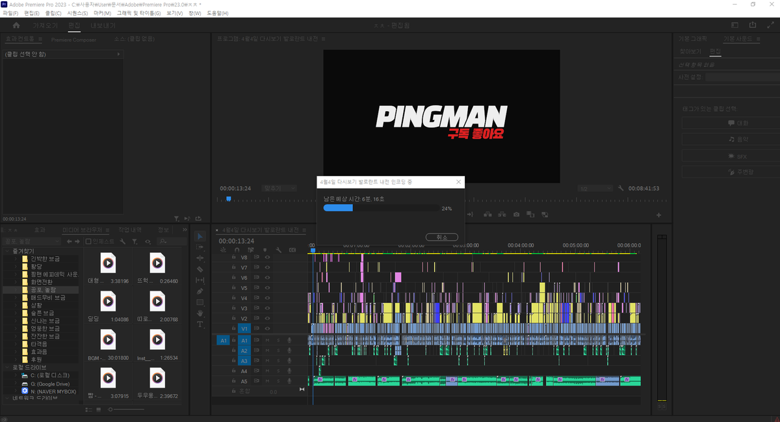780x422 pixels.
Task: Toggle caption track CC options
Action: tap(292, 250)
